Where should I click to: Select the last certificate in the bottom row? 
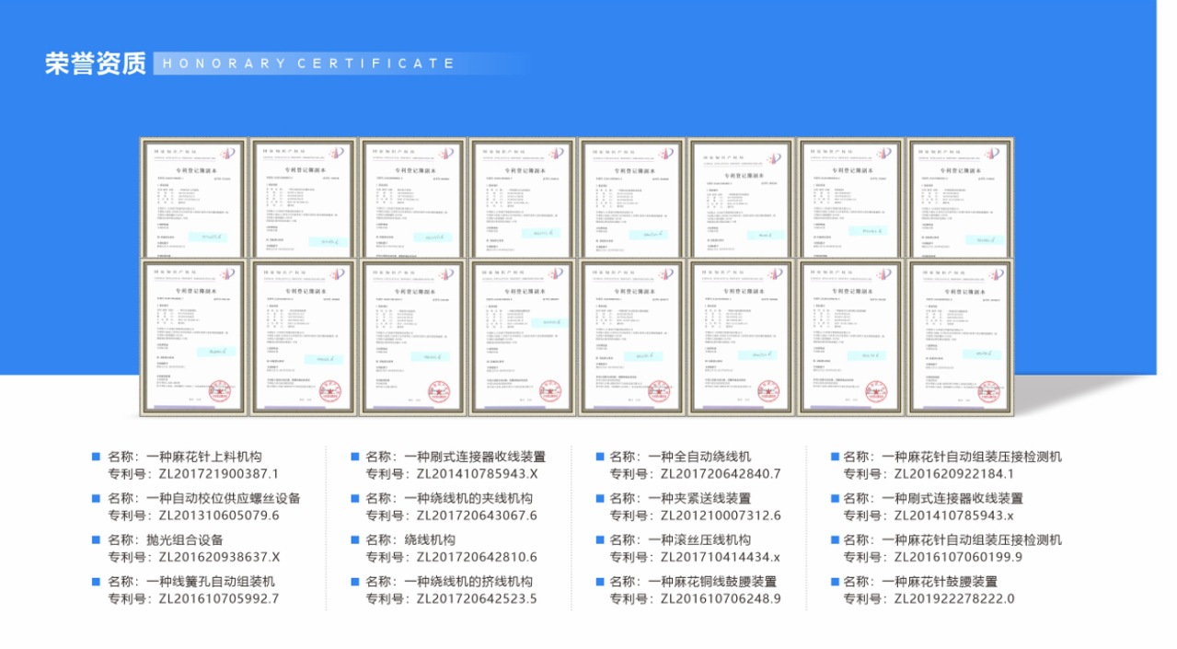963,336
